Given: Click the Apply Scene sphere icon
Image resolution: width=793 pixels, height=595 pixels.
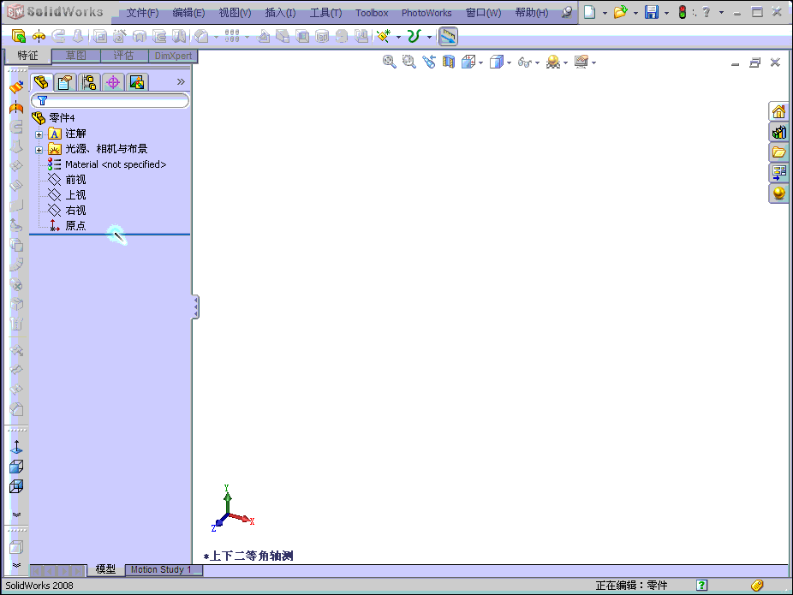Looking at the screenshot, I should 553,62.
